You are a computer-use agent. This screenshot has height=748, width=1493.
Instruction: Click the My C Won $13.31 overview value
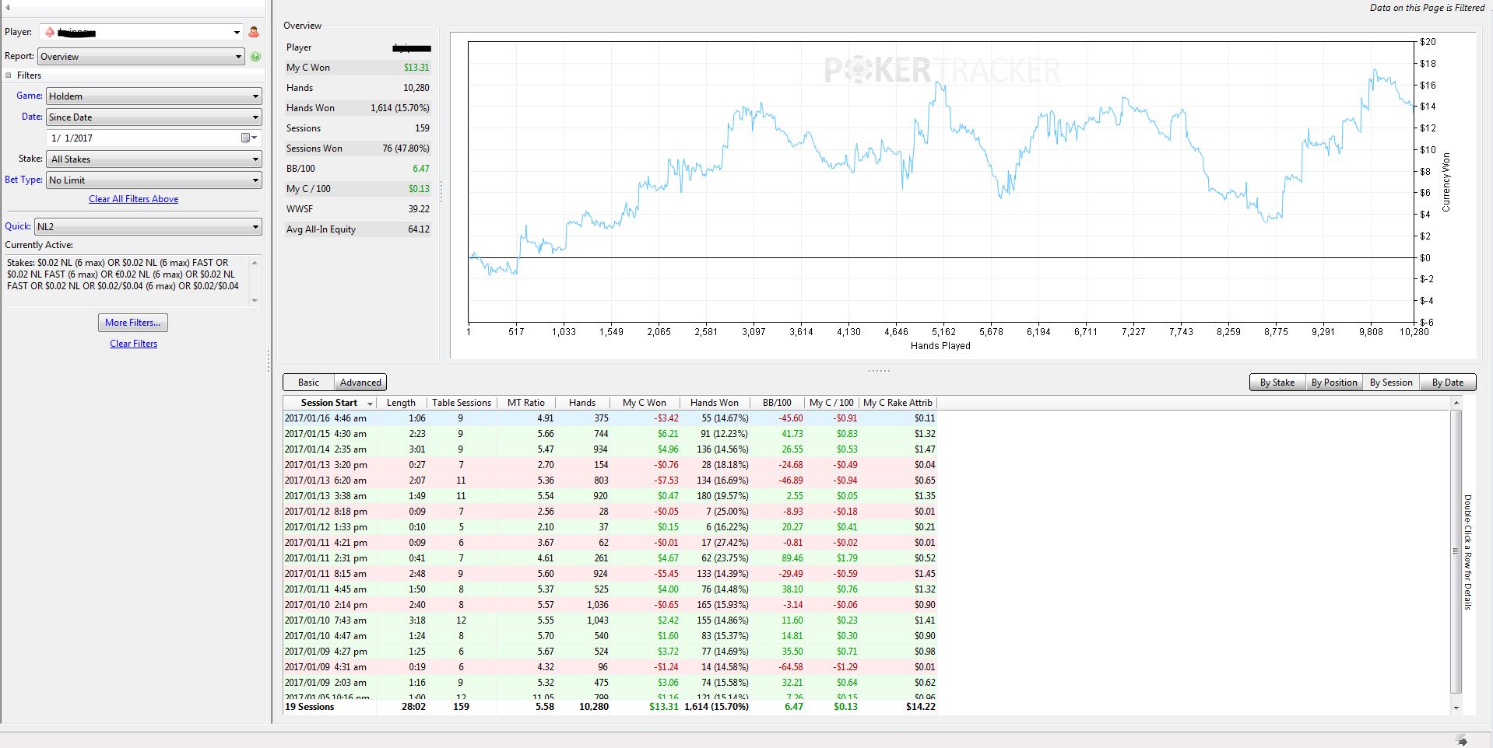pyautogui.click(x=416, y=68)
